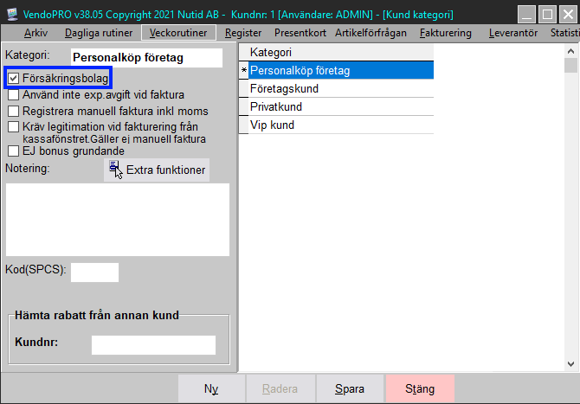
Task: Enable 'Kräv legitimation vid fakturering' checkbox
Action: tap(13, 126)
